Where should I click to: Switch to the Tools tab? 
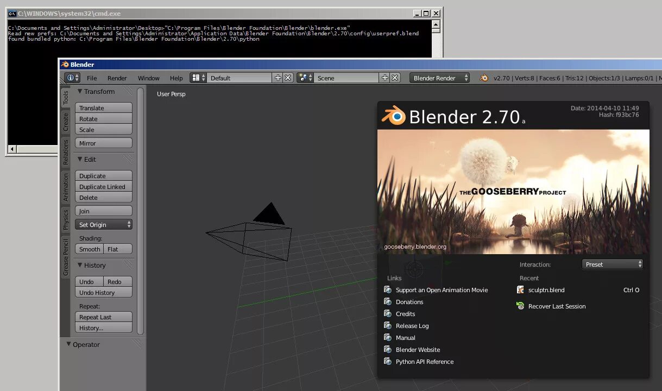tap(66, 98)
